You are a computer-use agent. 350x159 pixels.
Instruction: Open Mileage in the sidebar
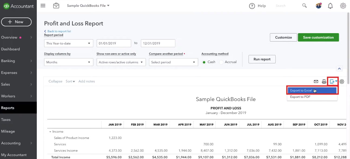pos(18,132)
